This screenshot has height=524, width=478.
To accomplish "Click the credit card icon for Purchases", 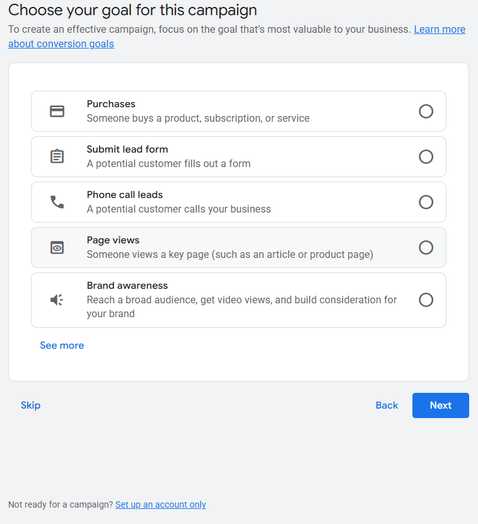I will tap(57, 111).
